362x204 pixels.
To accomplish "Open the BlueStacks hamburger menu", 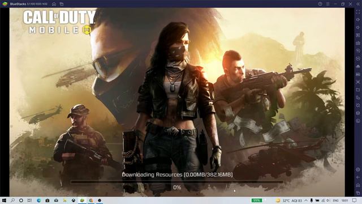I will pyautogui.click(x=327, y=4).
